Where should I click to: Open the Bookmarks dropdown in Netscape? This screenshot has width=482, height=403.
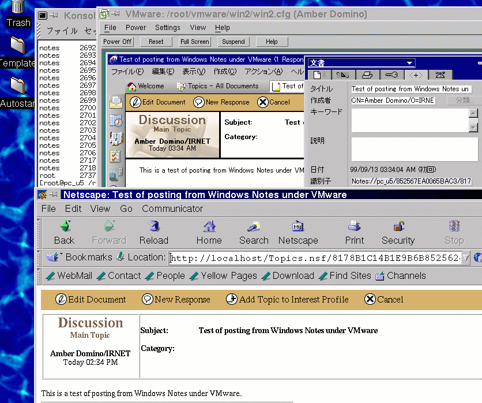coord(79,257)
